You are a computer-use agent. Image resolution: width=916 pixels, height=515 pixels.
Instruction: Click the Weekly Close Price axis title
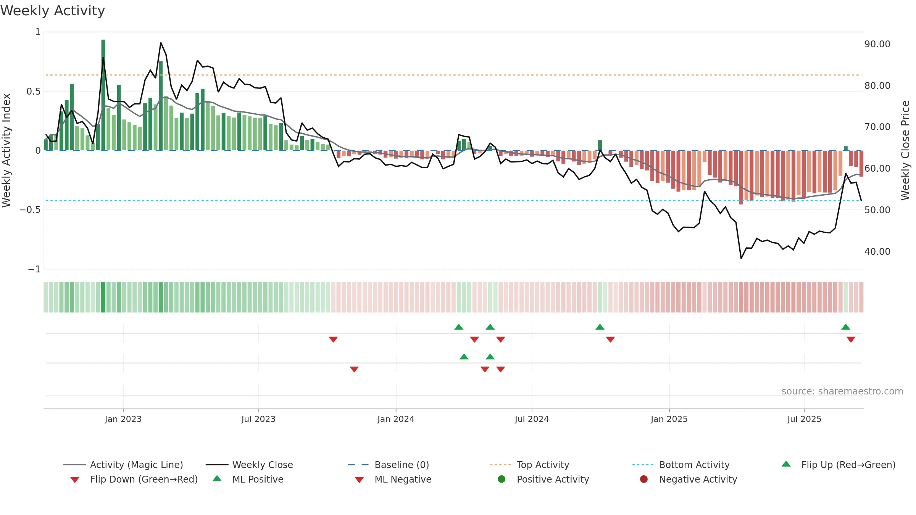point(905,150)
